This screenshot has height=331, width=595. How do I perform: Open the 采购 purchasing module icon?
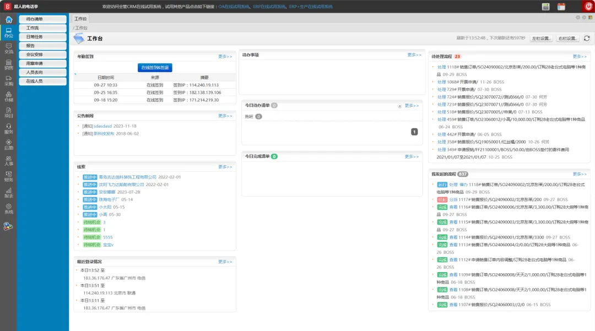pos(8,81)
